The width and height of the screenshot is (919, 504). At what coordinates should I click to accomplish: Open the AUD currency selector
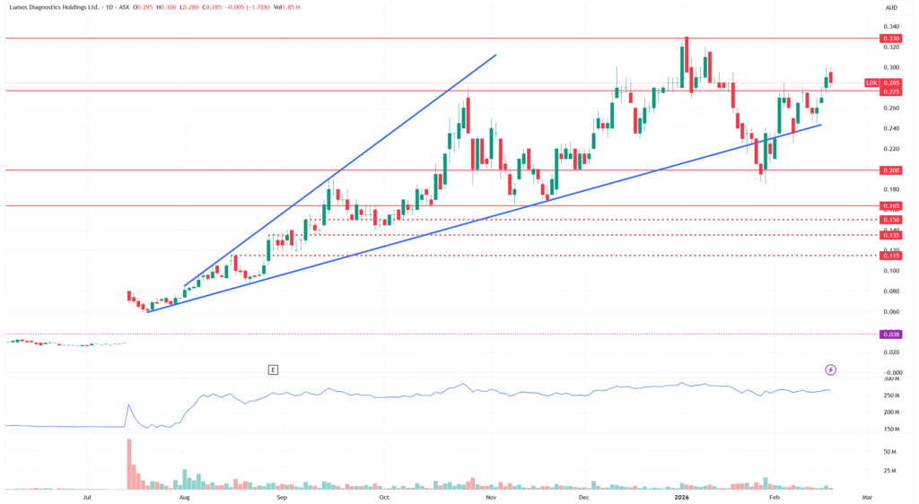click(891, 7)
